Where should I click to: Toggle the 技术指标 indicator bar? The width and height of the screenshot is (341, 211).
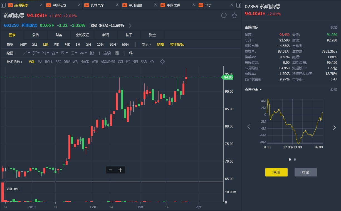coord(177,45)
